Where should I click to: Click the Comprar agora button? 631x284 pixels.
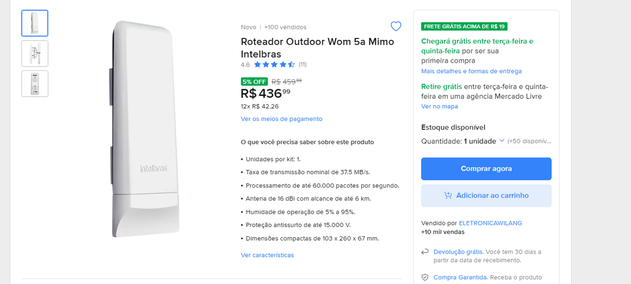pos(486,169)
